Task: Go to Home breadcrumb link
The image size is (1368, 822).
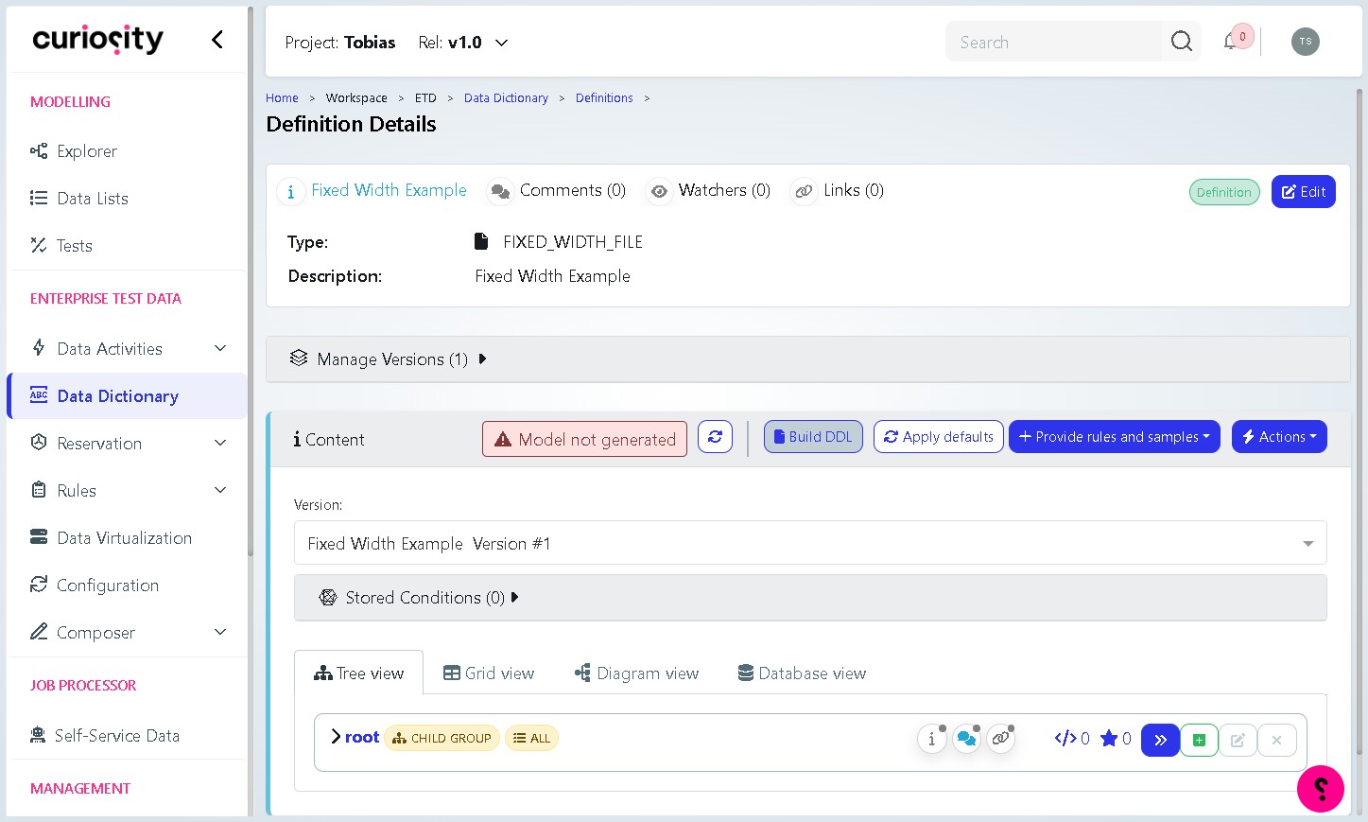Action: pyautogui.click(x=282, y=98)
